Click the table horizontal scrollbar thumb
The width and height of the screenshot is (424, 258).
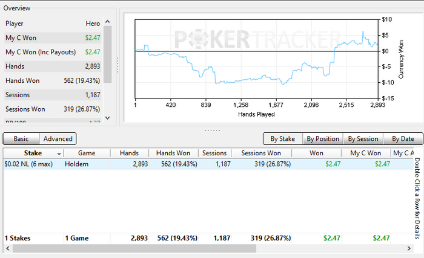coord(134,248)
